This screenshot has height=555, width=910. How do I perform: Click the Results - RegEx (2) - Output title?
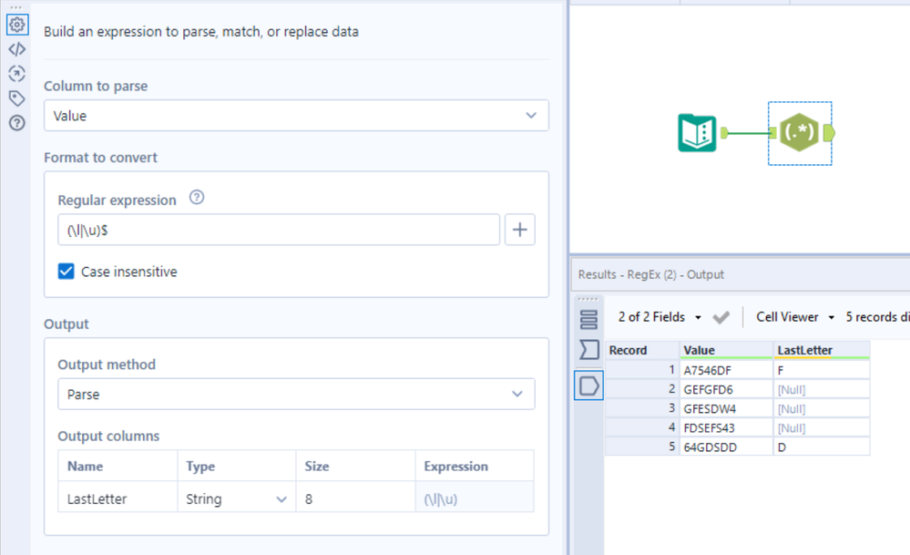[x=650, y=274]
